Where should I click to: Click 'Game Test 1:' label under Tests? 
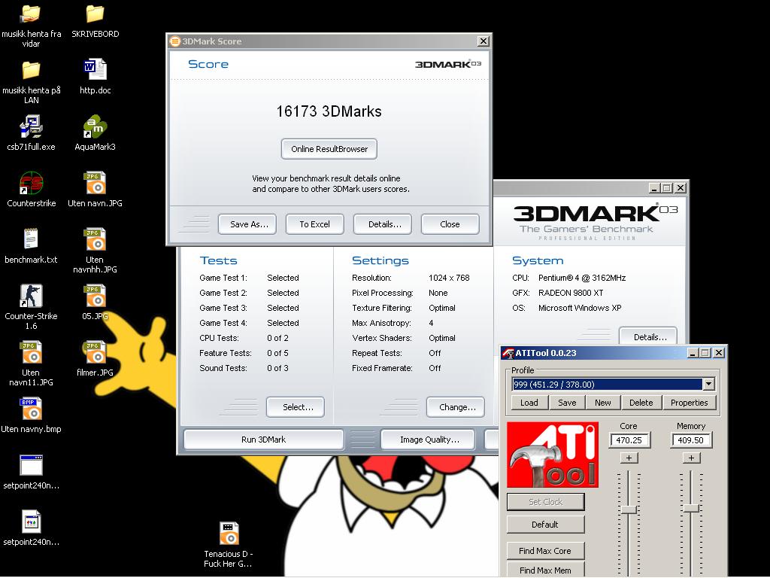click(x=223, y=278)
